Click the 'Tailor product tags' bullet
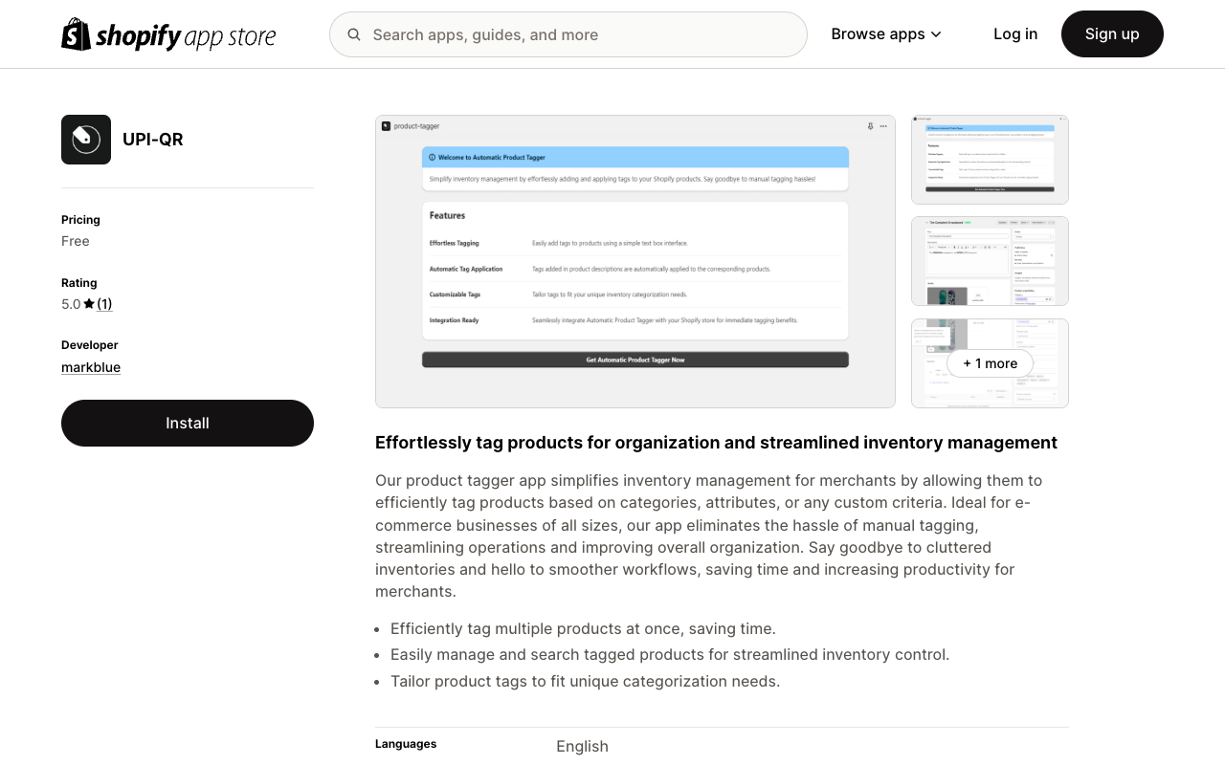The image size is (1225, 765). click(586, 681)
